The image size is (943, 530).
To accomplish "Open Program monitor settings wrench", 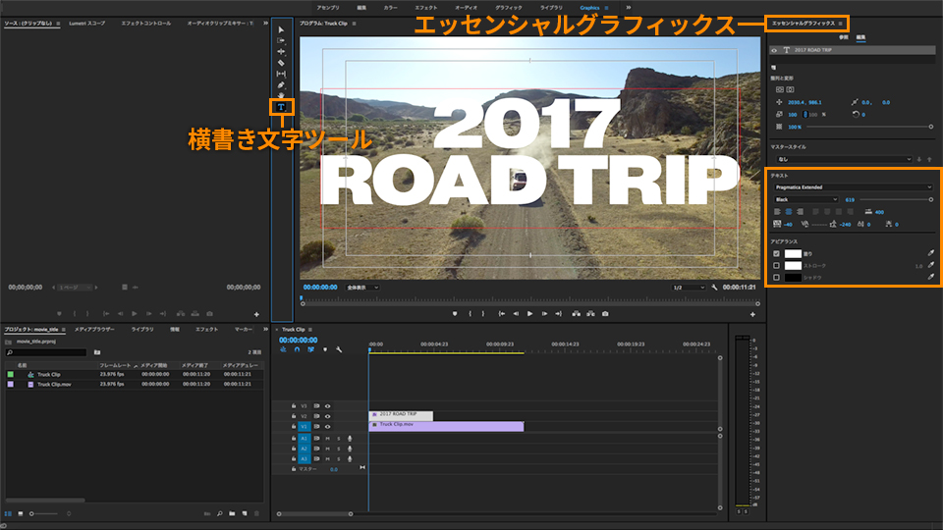I will (714, 288).
